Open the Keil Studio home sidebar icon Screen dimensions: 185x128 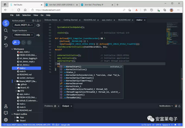click(x=6, y=23)
